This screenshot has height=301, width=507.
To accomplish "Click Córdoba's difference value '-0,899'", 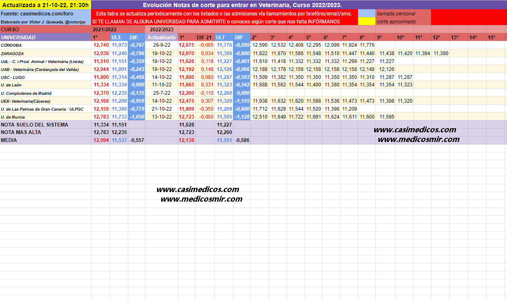I will click(x=242, y=46).
